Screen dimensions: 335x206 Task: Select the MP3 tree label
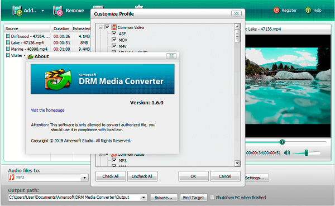(x=123, y=160)
